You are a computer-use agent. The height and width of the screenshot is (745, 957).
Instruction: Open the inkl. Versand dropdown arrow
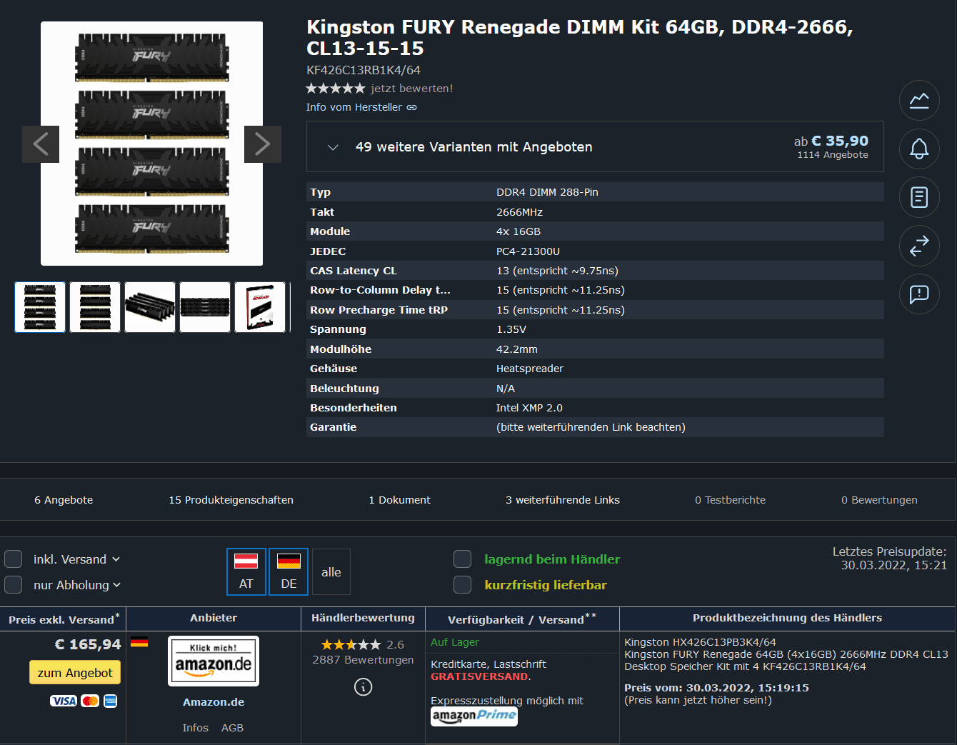click(x=116, y=559)
